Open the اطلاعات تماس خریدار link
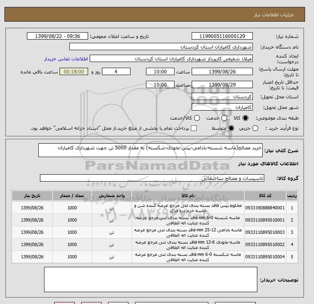314x304 pixels. 66,59
